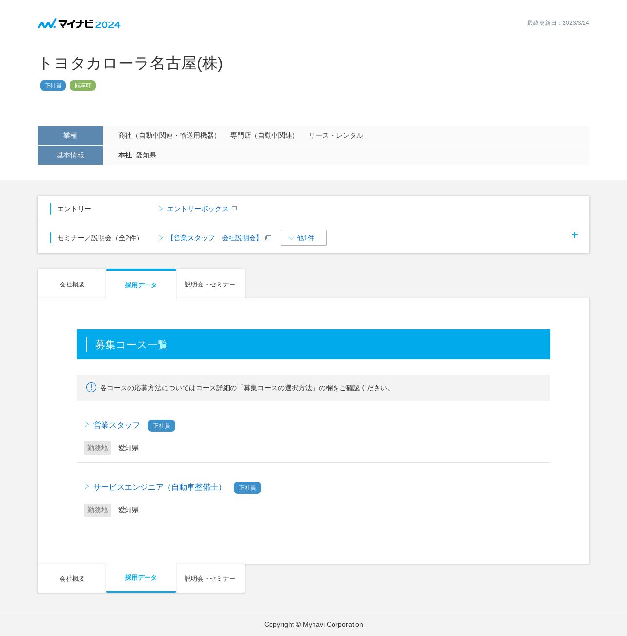Viewport: 627px width, 636px height.
Task: Open 【営業スタッフ 会社説明会】 seminar link
Action: [x=214, y=238]
